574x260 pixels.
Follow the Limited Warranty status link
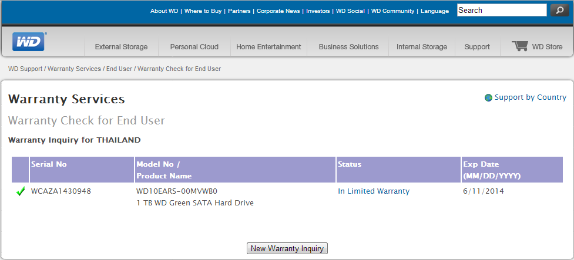click(378, 191)
